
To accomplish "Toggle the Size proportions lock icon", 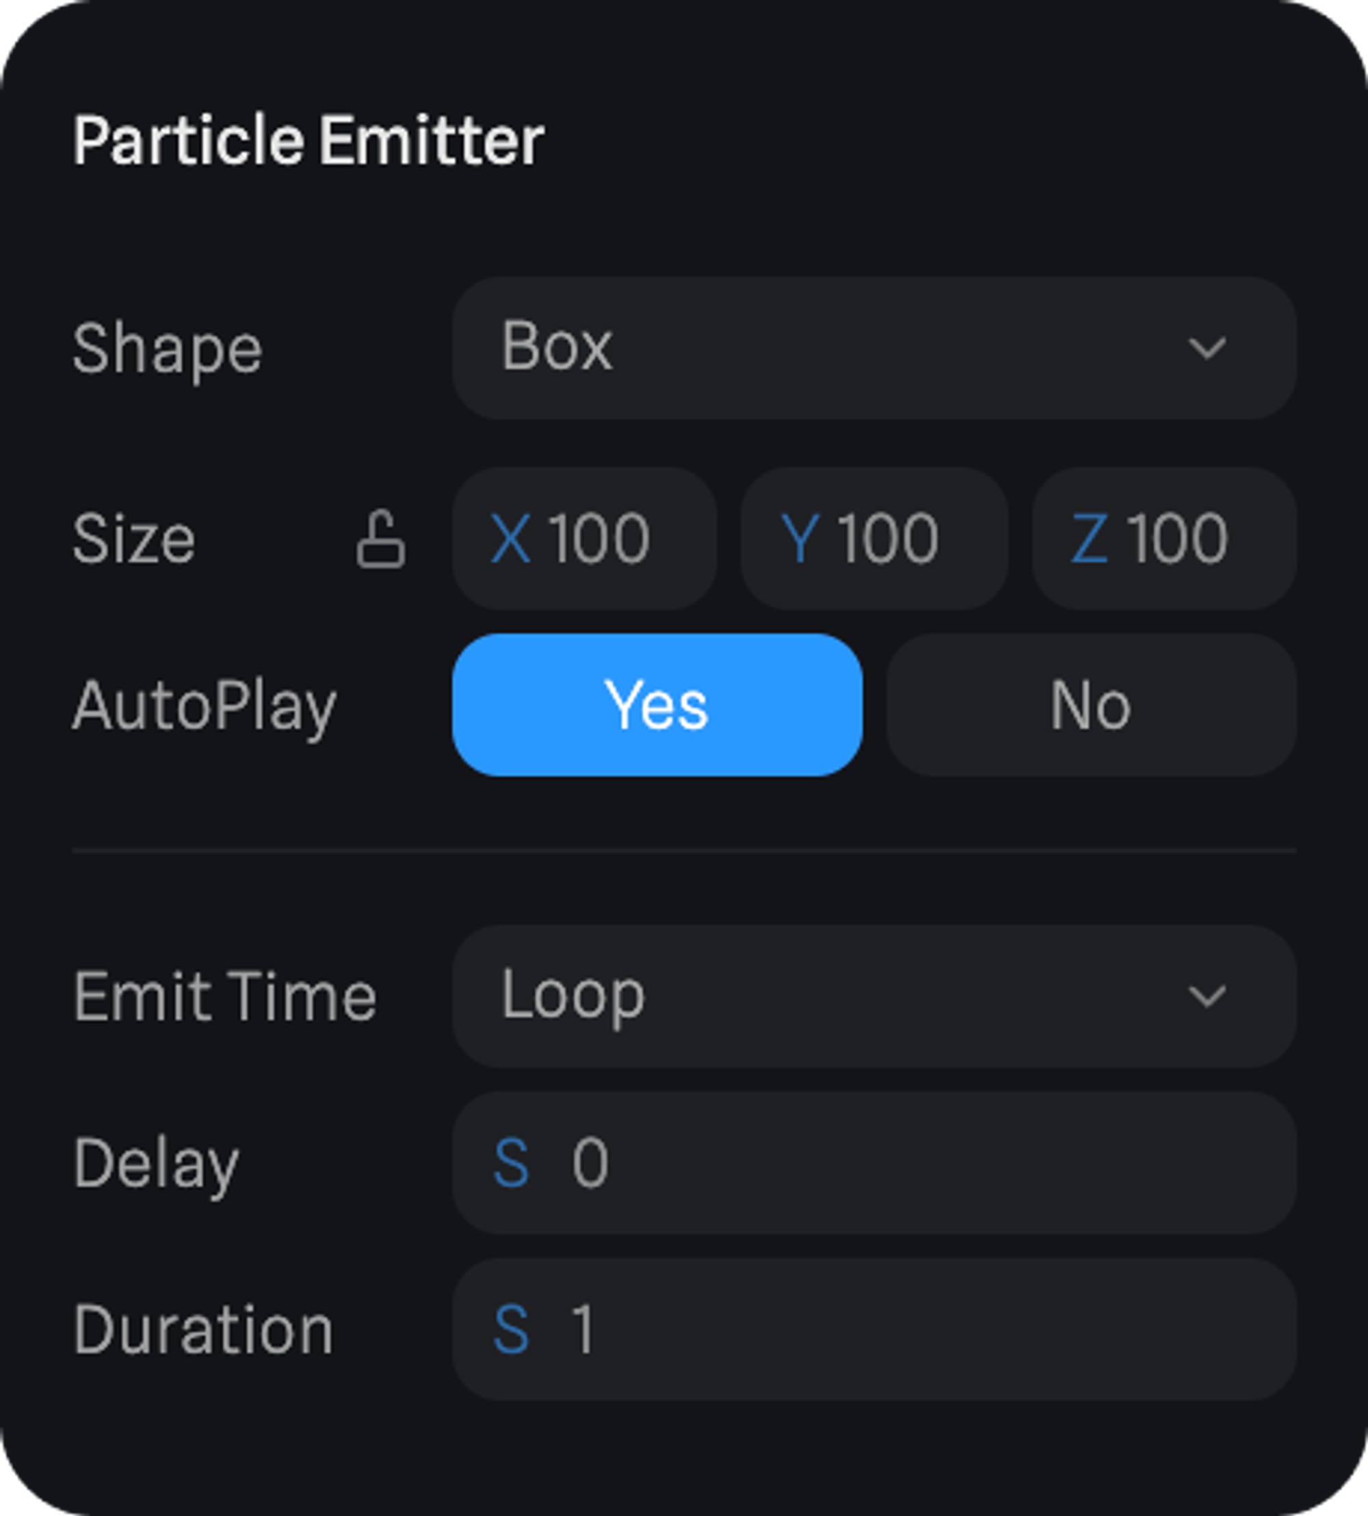I will pyautogui.click(x=380, y=539).
